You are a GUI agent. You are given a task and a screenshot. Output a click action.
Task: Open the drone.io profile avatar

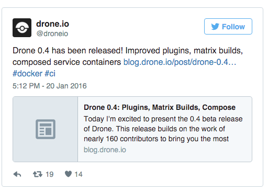click(22, 28)
